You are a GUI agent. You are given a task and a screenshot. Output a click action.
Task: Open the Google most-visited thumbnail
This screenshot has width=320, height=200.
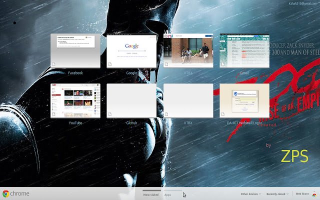131,50
